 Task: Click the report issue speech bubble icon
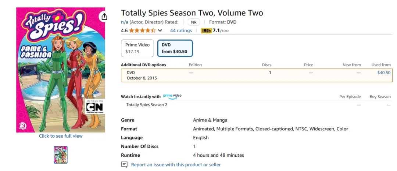pyautogui.click(x=124, y=165)
